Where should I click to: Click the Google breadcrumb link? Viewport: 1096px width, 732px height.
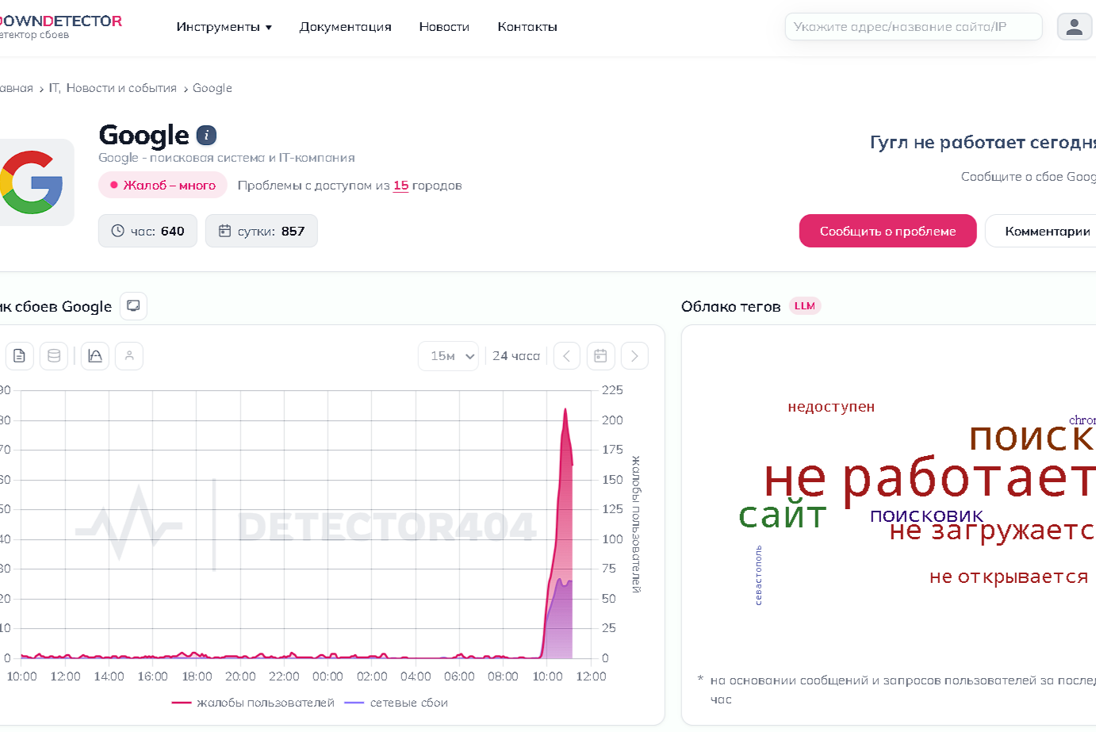click(213, 88)
